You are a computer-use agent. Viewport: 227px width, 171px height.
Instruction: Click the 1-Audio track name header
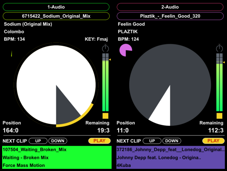[56, 7]
